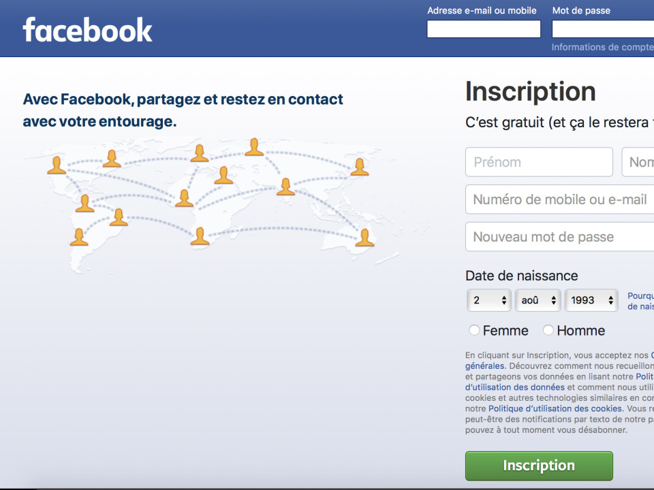Click the Adresse e-mail ou mobile login field
The height and width of the screenshot is (490, 654).
[484, 29]
